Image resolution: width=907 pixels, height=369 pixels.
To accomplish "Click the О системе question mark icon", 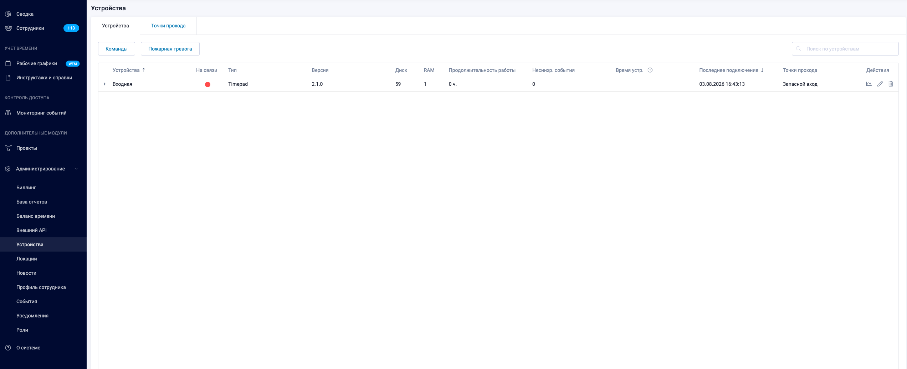I will 8,348.
